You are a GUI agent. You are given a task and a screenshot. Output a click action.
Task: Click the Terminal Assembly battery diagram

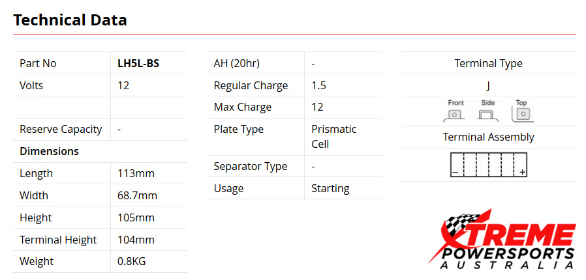coord(488,165)
